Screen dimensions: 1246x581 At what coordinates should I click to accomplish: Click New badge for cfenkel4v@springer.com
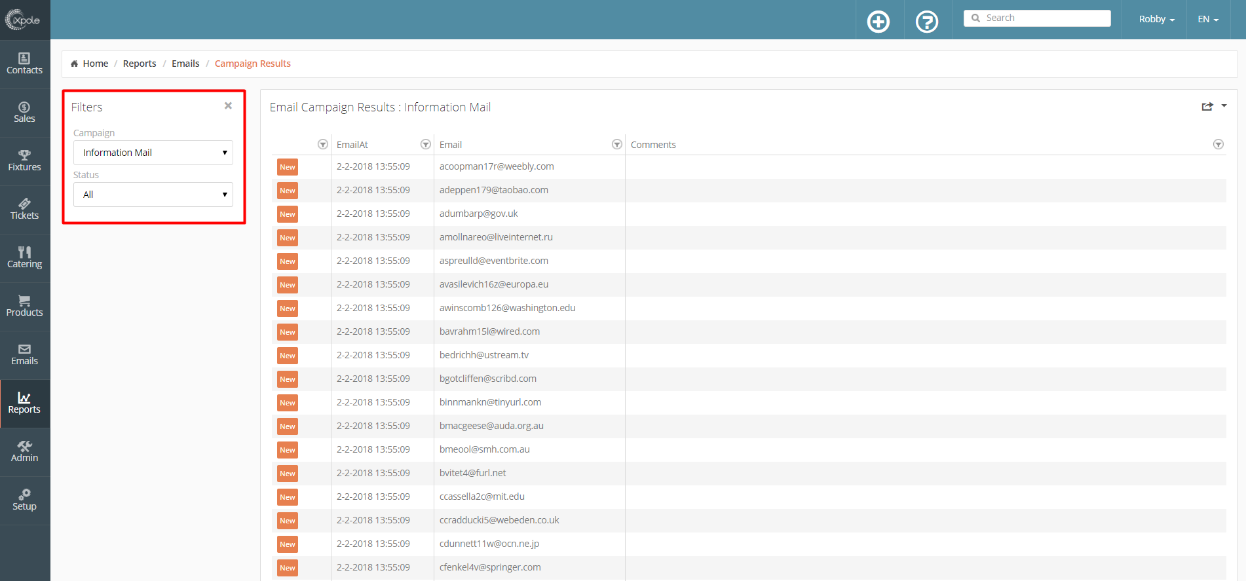288,568
